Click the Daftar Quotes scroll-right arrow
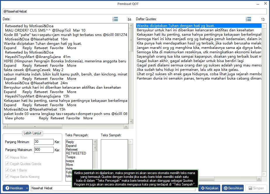This screenshot has height=194, width=270. [259, 179]
